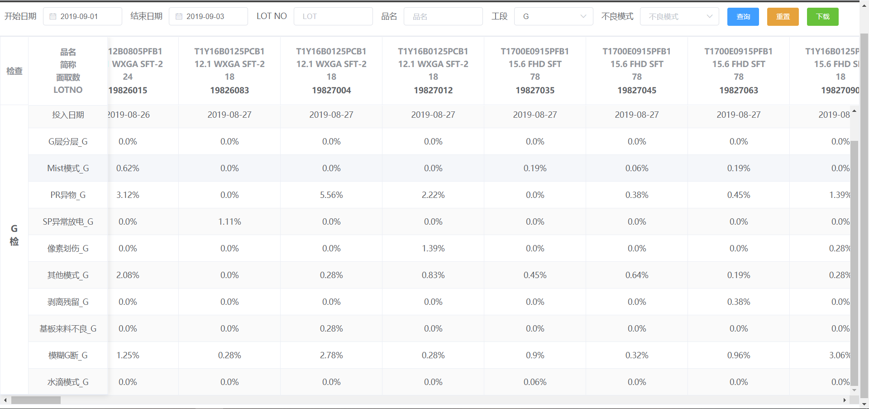This screenshot has height=409, width=869.
Task: Expand the 工段 dropdown showing G
Action: [553, 17]
